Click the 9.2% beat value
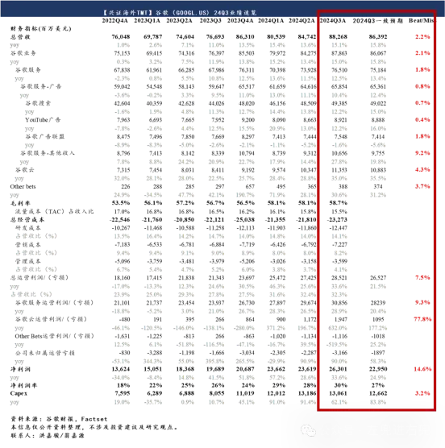Viewport: 445px width, 448px height. pyautogui.click(x=422, y=153)
